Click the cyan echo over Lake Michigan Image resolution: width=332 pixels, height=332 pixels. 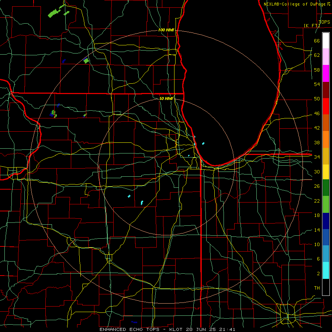coord(203,143)
